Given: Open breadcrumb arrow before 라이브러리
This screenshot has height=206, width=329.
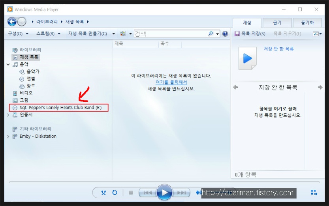Looking at the screenshot, I should (32, 22).
